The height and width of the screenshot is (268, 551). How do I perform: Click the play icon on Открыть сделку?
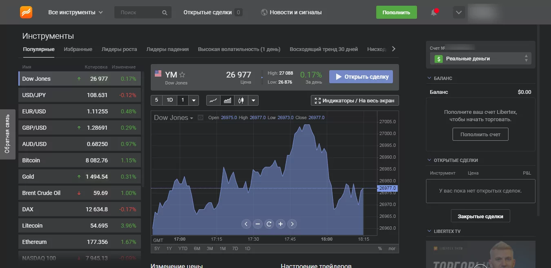(338, 77)
